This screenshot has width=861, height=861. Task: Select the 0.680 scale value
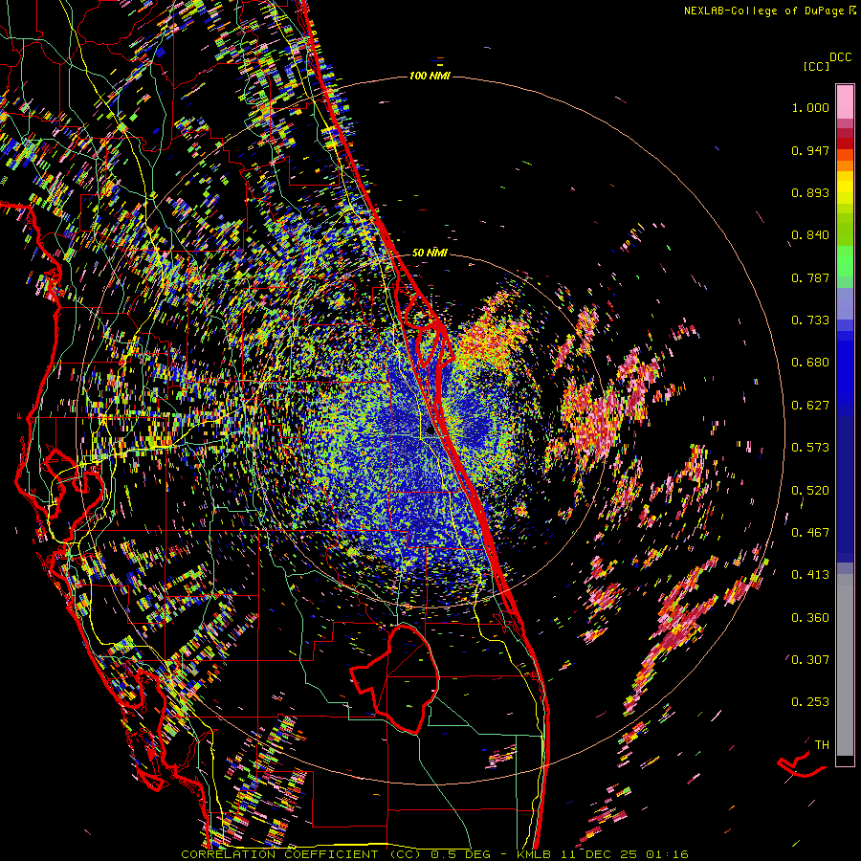[x=810, y=363]
